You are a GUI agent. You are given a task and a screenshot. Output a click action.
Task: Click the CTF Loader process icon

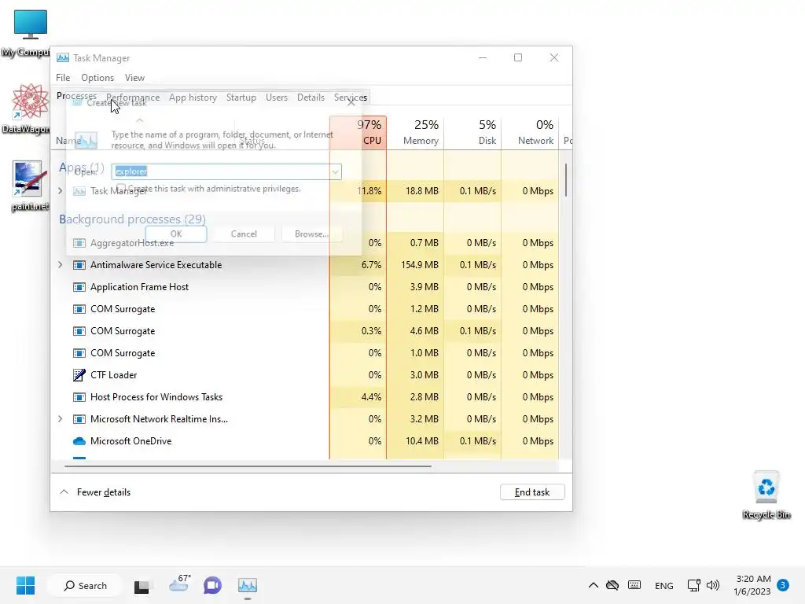tap(79, 375)
